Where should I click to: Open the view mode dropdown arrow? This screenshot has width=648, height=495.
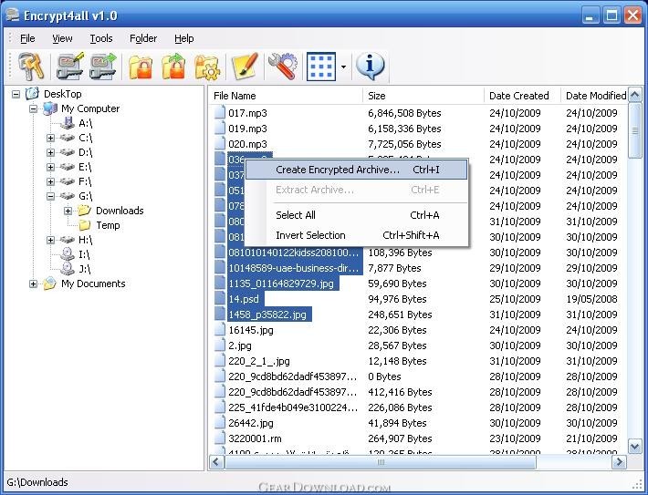(343, 66)
